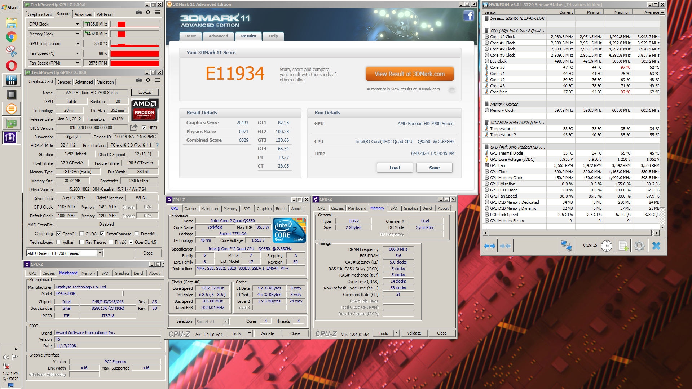Launch Opera browser from the taskbar
Image resolution: width=692 pixels, height=389 pixels.
[x=11, y=66]
